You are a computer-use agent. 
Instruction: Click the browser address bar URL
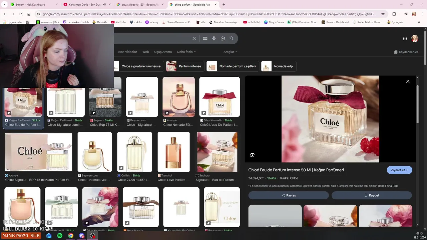tap(209, 14)
